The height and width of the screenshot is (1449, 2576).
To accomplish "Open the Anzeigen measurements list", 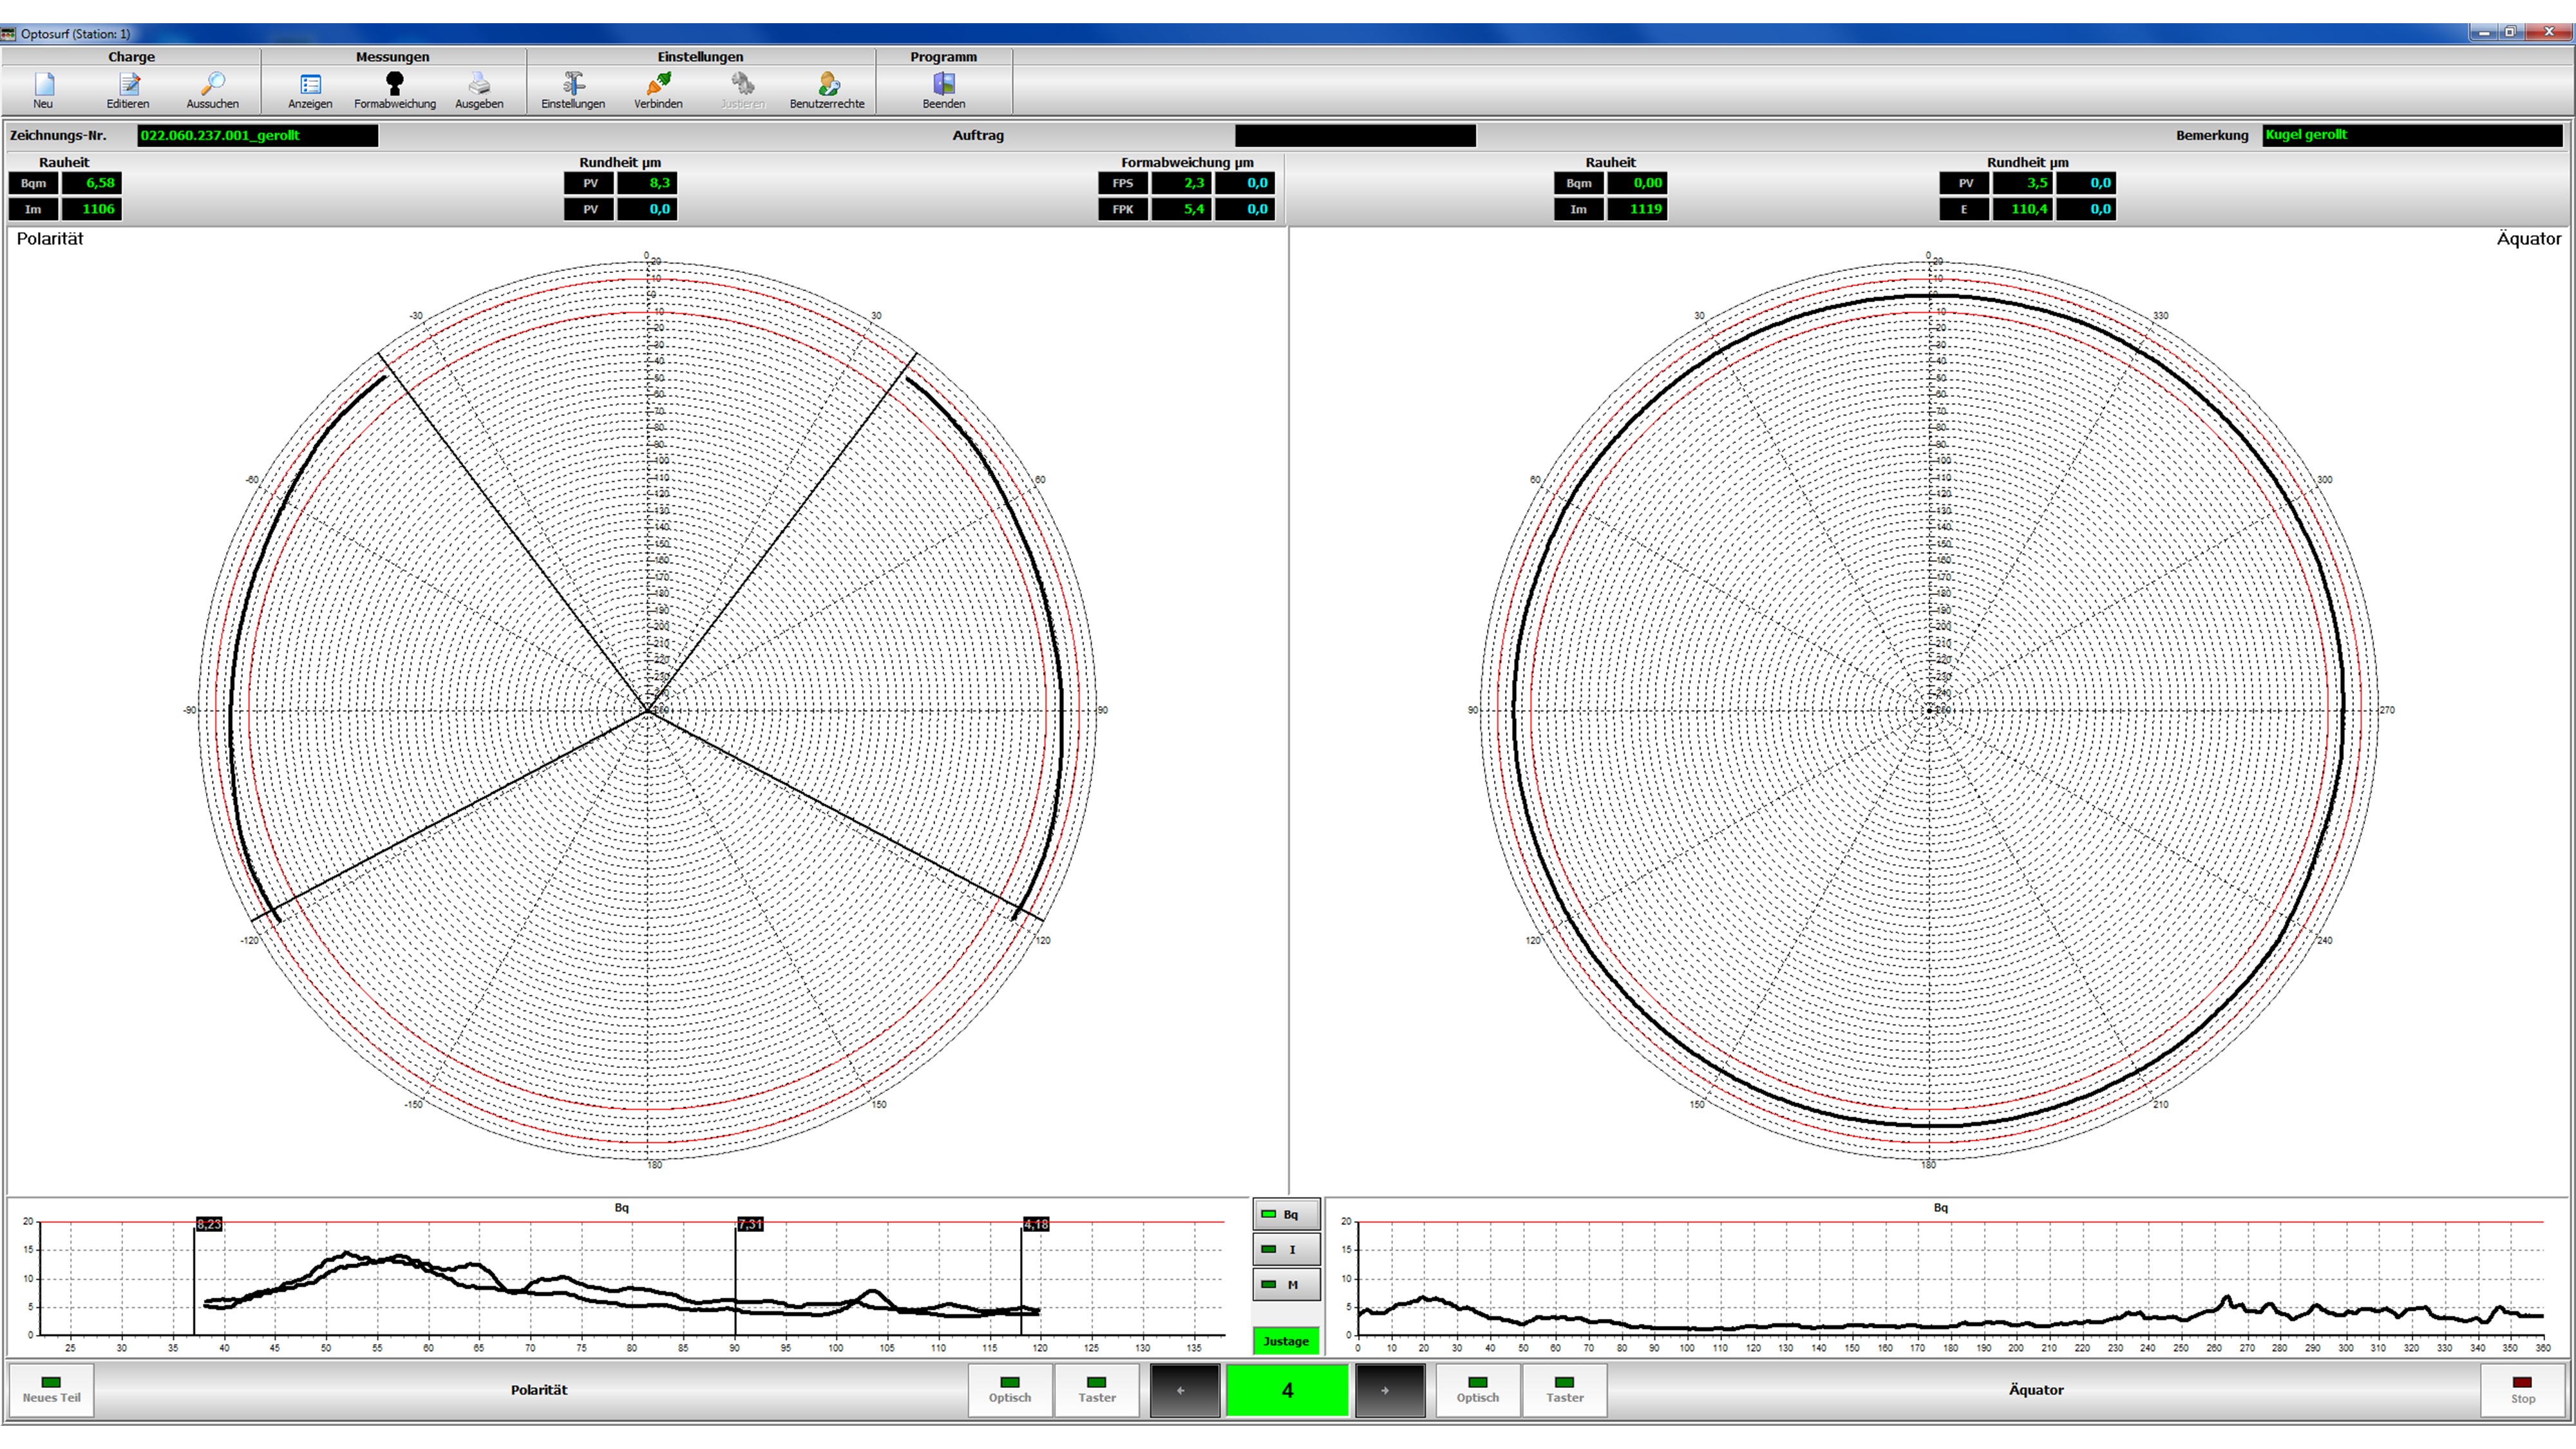I will [x=310, y=89].
